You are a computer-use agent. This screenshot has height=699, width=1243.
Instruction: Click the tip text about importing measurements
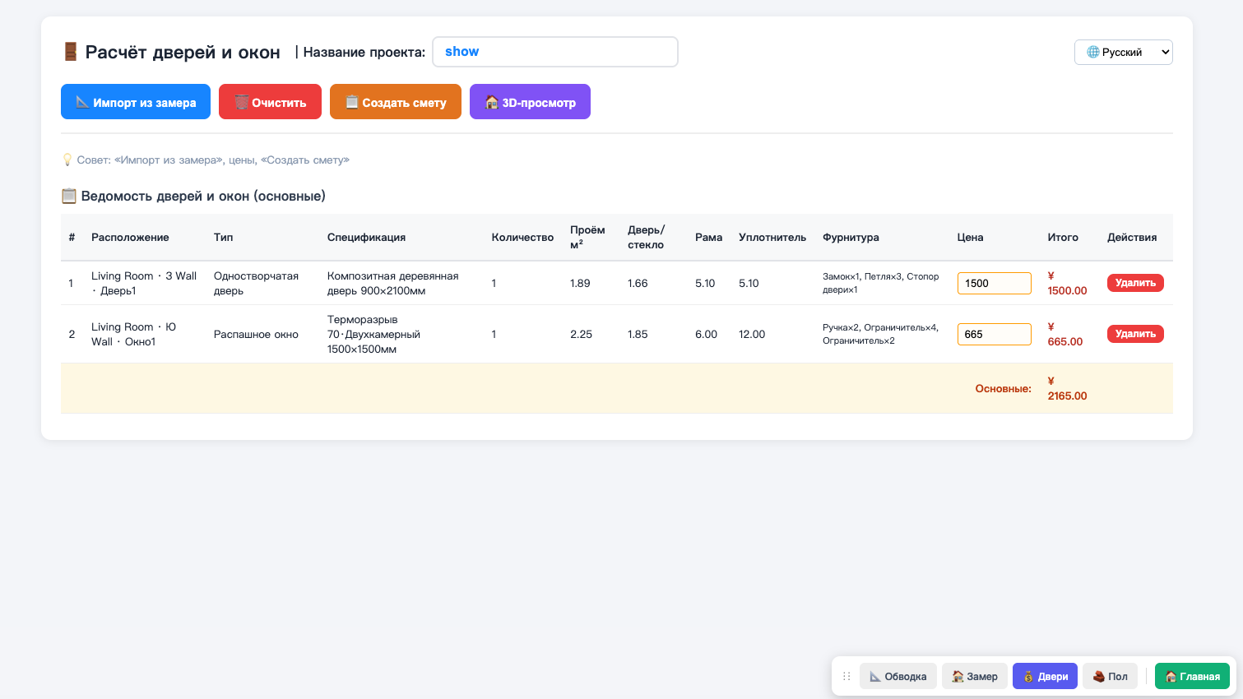pos(213,160)
